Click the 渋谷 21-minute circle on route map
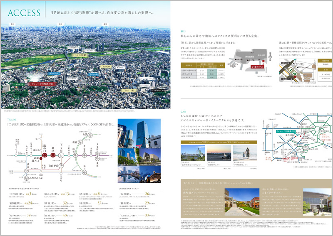 [x=75, y=155]
